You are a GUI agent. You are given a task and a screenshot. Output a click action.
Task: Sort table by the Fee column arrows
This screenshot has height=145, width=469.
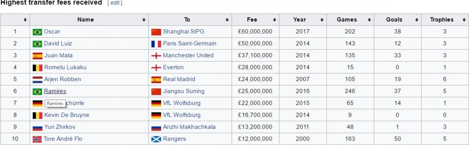pos(274,19)
